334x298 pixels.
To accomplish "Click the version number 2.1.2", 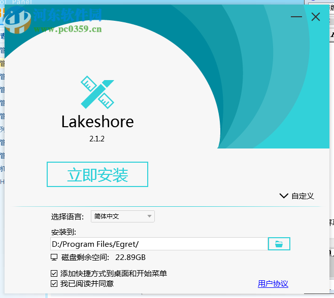I will pos(97,139).
